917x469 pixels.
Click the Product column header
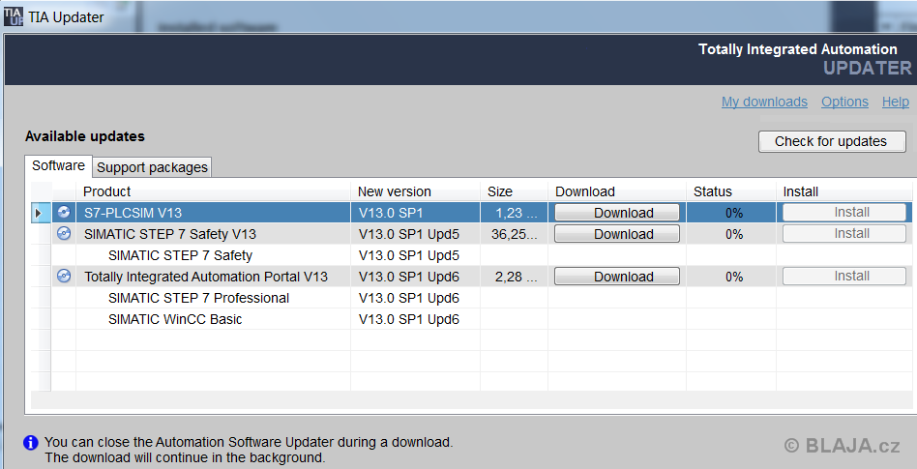tap(214, 191)
